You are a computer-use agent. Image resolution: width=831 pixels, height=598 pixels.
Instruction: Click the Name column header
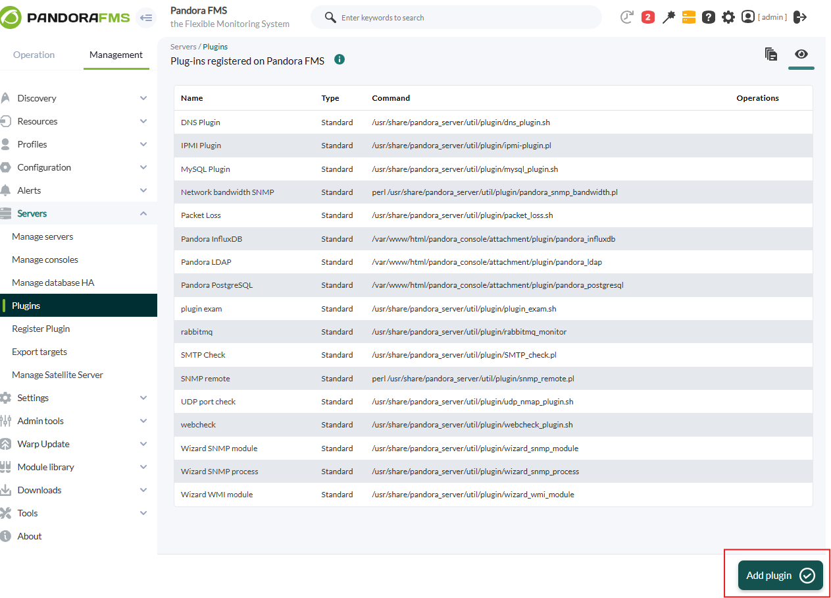pyautogui.click(x=191, y=98)
